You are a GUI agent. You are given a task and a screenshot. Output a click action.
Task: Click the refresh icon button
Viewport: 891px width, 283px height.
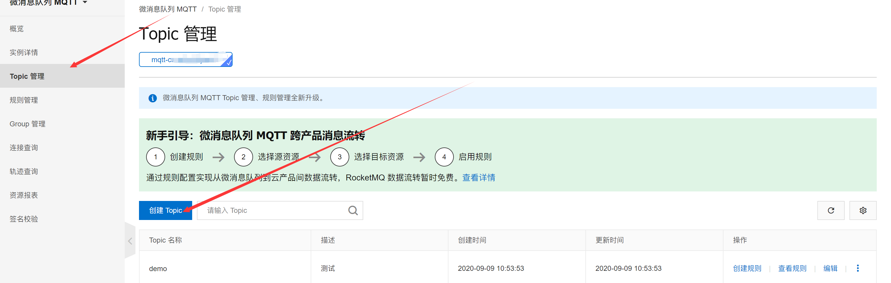click(830, 210)
